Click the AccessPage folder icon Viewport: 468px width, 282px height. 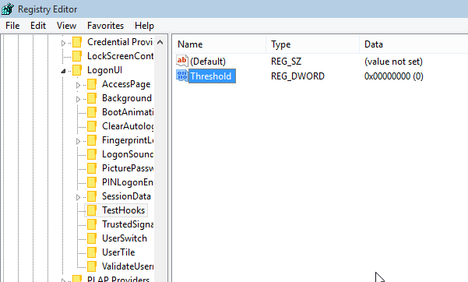(x=92, y=84)
